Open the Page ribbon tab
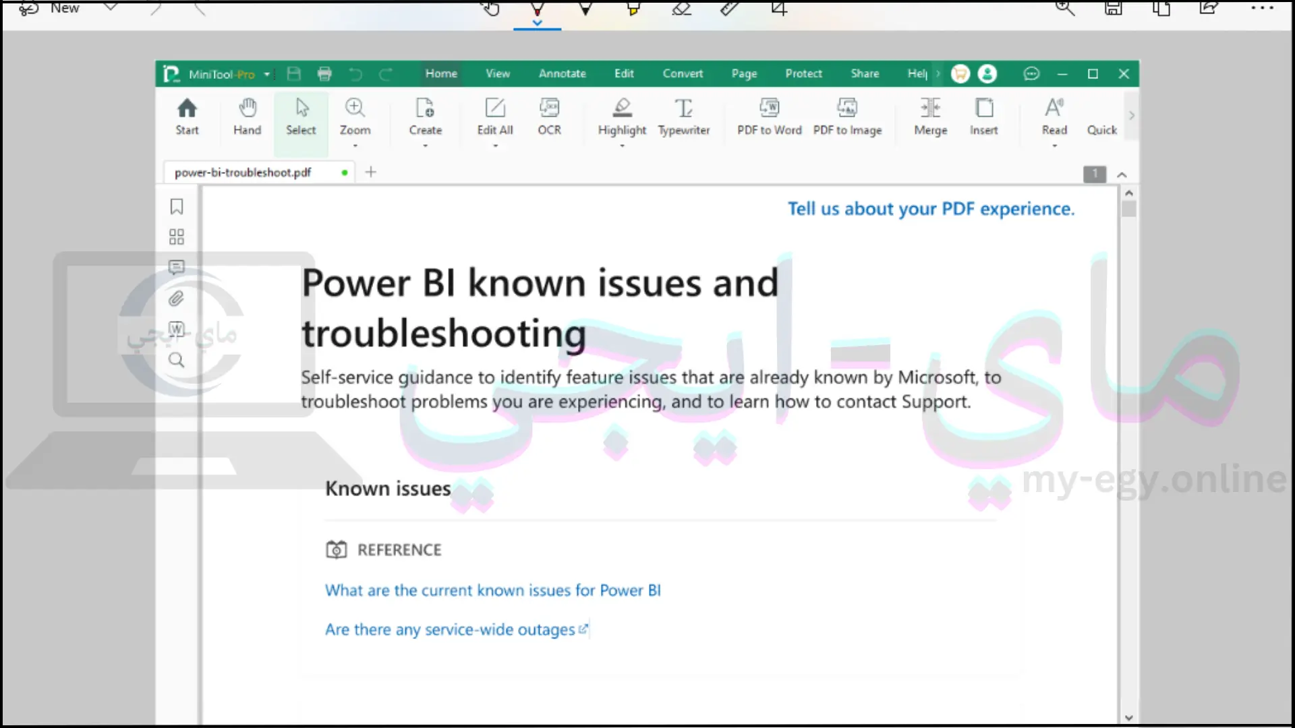The height and width of the screenshot is (728, 1295). click(744, 73)
